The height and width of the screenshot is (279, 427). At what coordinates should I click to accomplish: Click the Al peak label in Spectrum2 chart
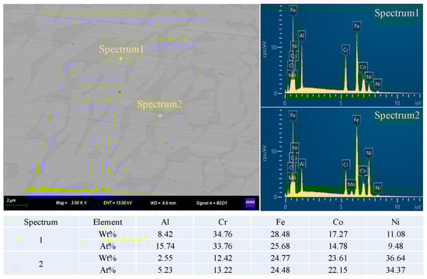click(302, 164)
